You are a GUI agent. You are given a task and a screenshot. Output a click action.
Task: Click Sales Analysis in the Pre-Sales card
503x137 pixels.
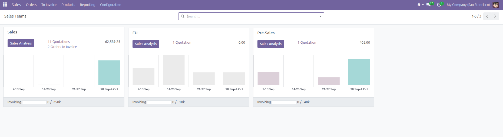pyautogui.click(x=271, y=44)
